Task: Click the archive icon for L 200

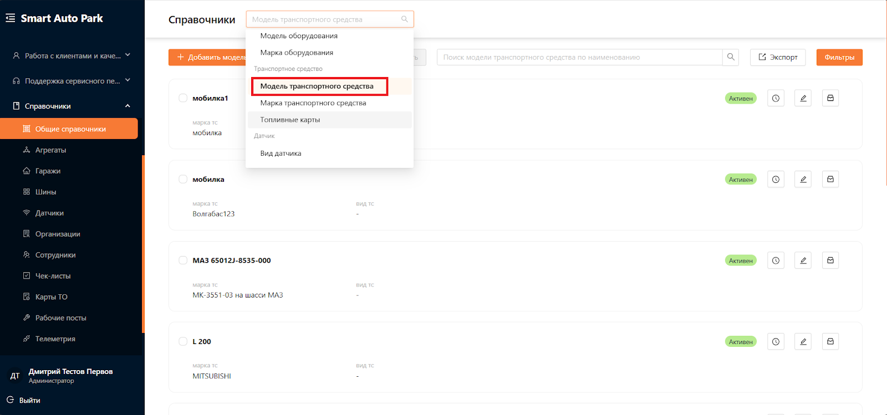Action: coord(830,342)
